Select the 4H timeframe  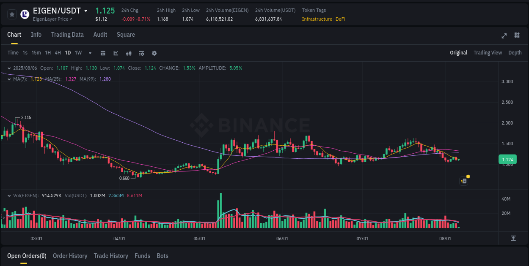coord(58,53)
